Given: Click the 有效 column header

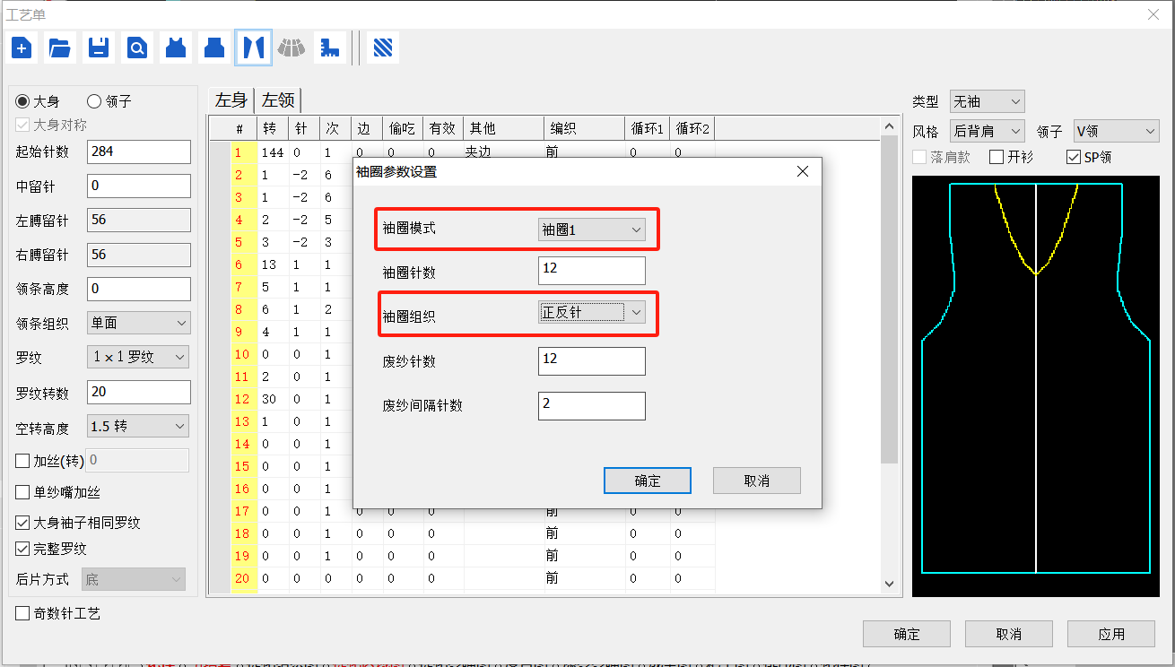Looking at the screenshot, I should coord(444,129).
